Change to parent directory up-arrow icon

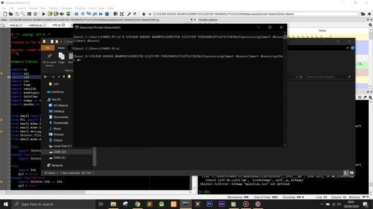[369, 14]
